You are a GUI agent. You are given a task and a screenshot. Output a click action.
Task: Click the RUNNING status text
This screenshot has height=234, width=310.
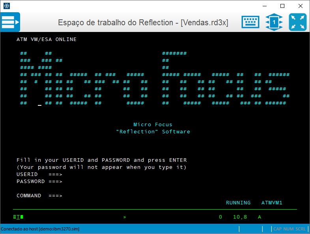[238, 203]
